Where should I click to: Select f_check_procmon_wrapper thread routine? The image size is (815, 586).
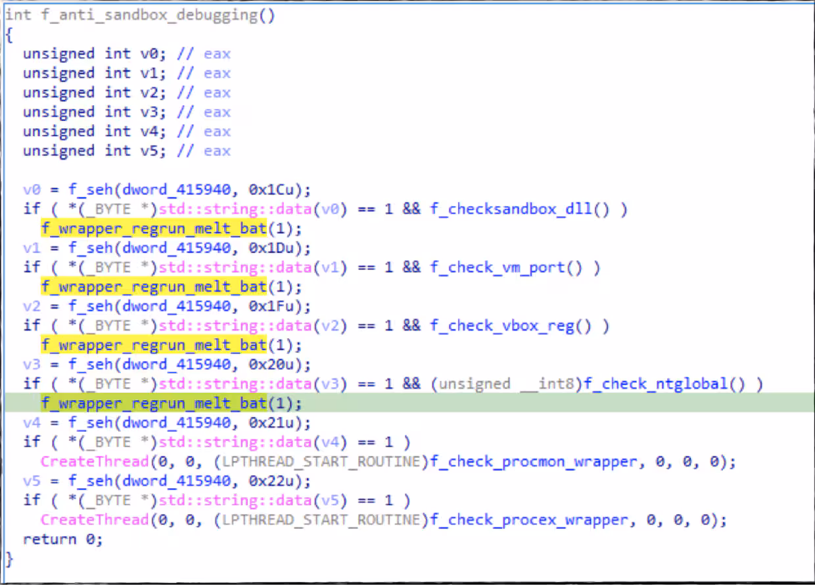[533, 461]
